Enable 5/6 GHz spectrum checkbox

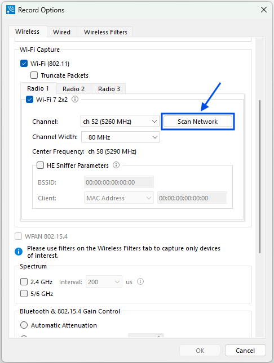pos(24,294)
